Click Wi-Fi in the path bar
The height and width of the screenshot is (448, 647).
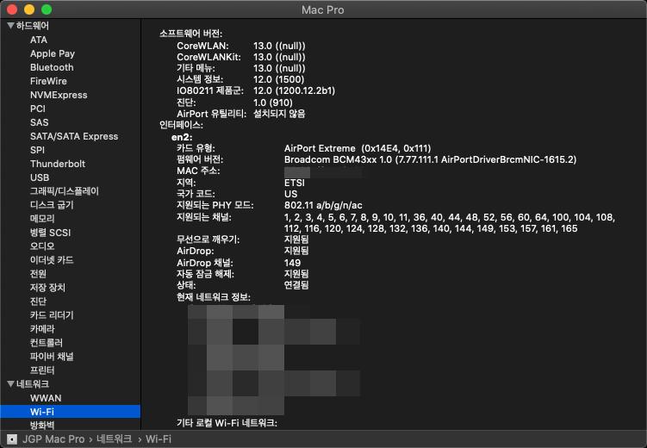click(x=159, y=439)
